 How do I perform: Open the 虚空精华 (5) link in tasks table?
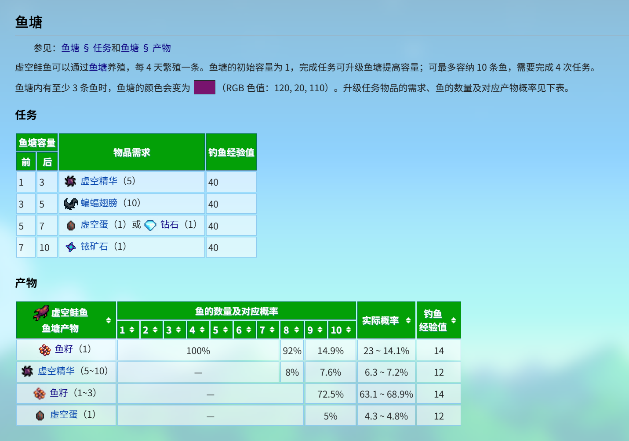pyautogui.click(x=99, y=181)
